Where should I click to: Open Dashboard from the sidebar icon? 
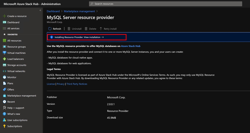(x=4, y=22)
